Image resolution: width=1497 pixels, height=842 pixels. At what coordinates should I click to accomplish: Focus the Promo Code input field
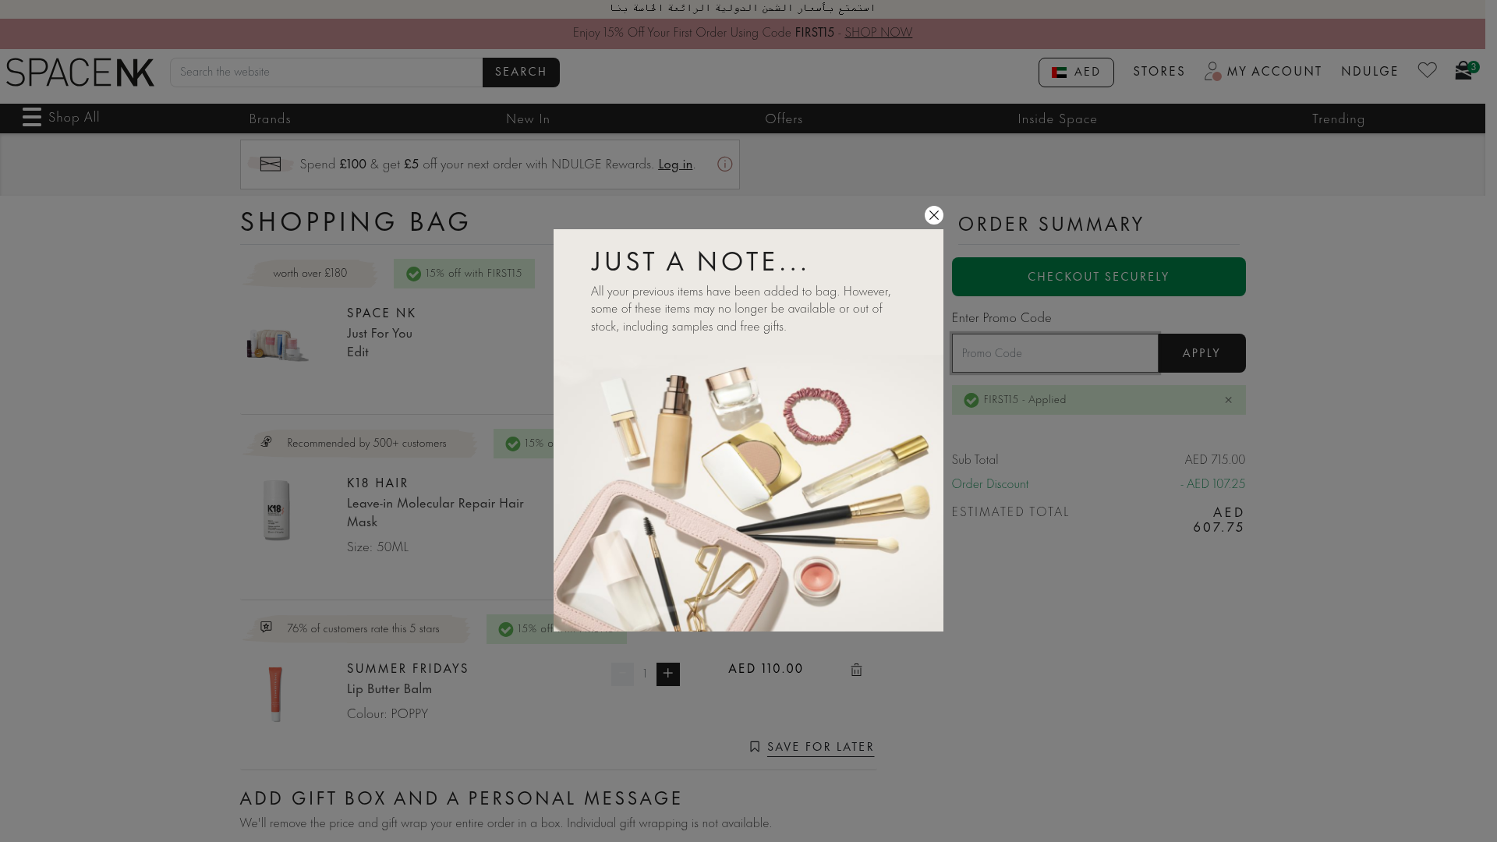[1054, 353]
